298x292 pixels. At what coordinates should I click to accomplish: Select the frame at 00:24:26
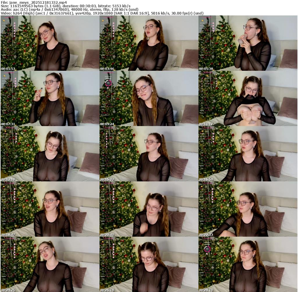(x=50, y=264)
